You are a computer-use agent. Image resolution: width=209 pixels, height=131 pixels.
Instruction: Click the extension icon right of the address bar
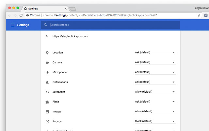coord(206,15)
